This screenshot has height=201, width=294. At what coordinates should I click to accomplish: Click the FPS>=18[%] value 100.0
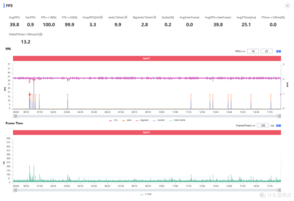point(49,25)
